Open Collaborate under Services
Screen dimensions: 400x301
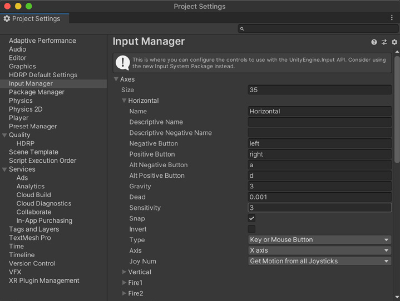pyautogui.click(x=34, y=212)
